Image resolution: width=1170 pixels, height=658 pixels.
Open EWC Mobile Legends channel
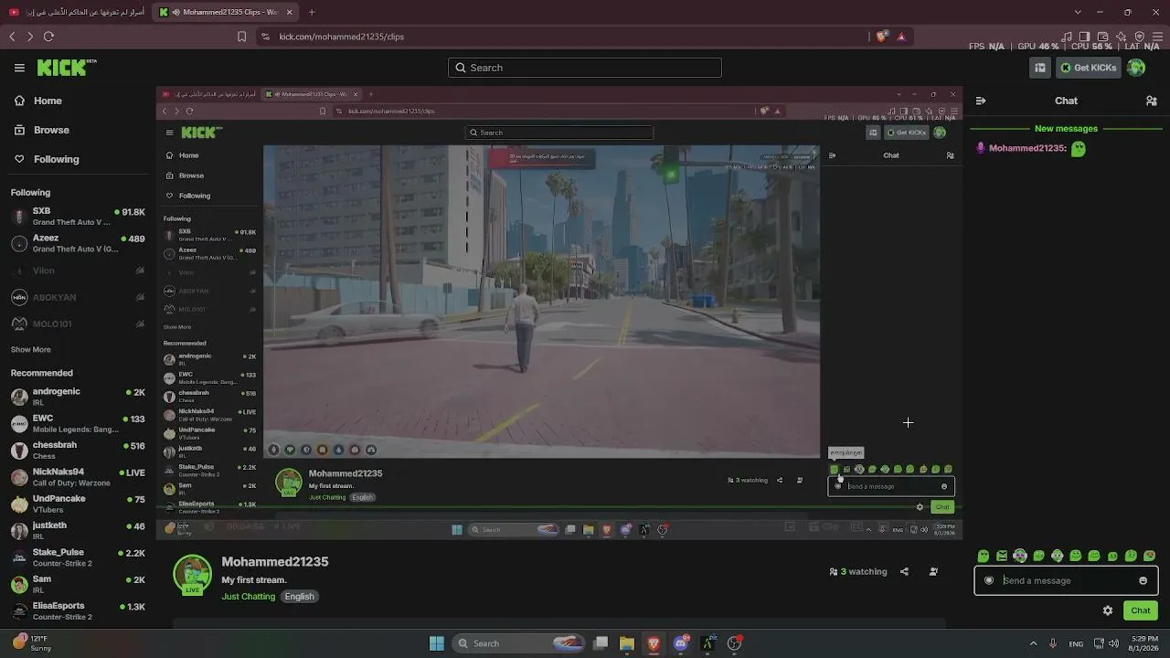coord(78,424)
